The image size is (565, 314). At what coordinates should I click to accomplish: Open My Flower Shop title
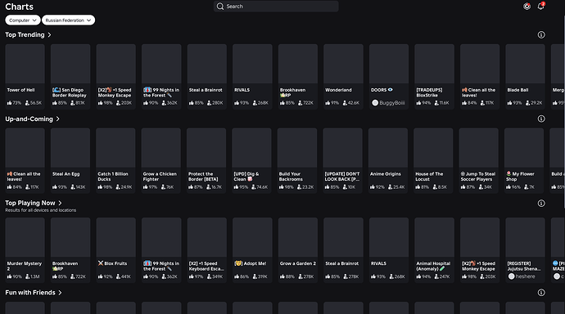coord(520,177)
